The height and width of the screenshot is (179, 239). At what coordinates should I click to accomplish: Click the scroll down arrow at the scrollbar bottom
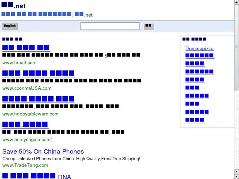pos(236,176)
